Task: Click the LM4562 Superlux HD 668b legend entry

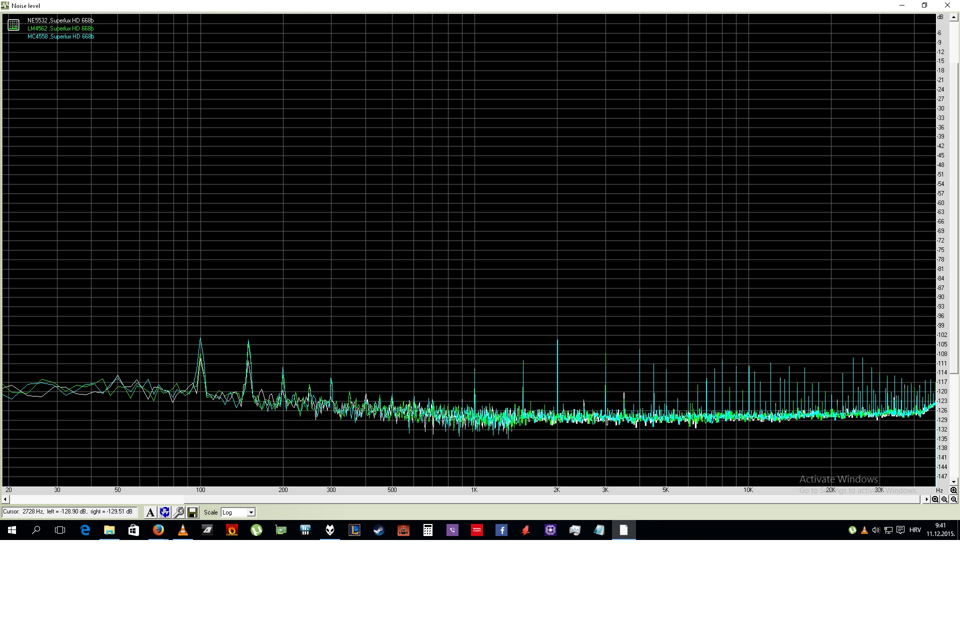Action: [x=60, y=28]
